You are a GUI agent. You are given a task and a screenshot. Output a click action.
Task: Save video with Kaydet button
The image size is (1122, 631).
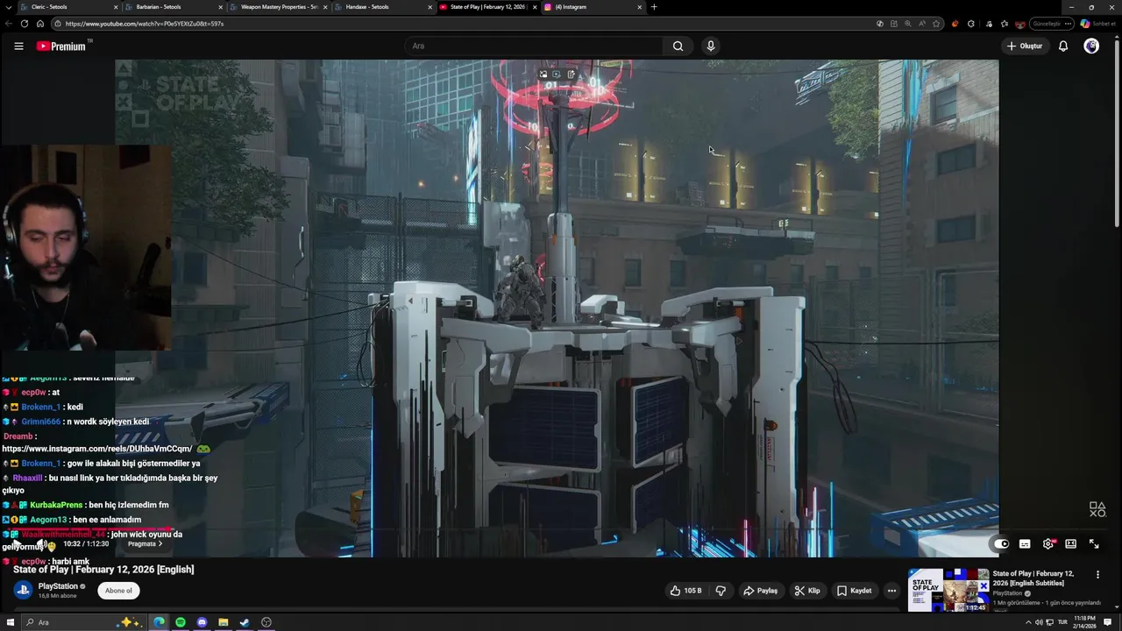point(855,591)
